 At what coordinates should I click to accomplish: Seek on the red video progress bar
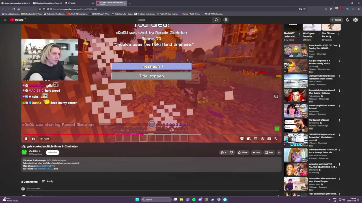tap(151, 134)
